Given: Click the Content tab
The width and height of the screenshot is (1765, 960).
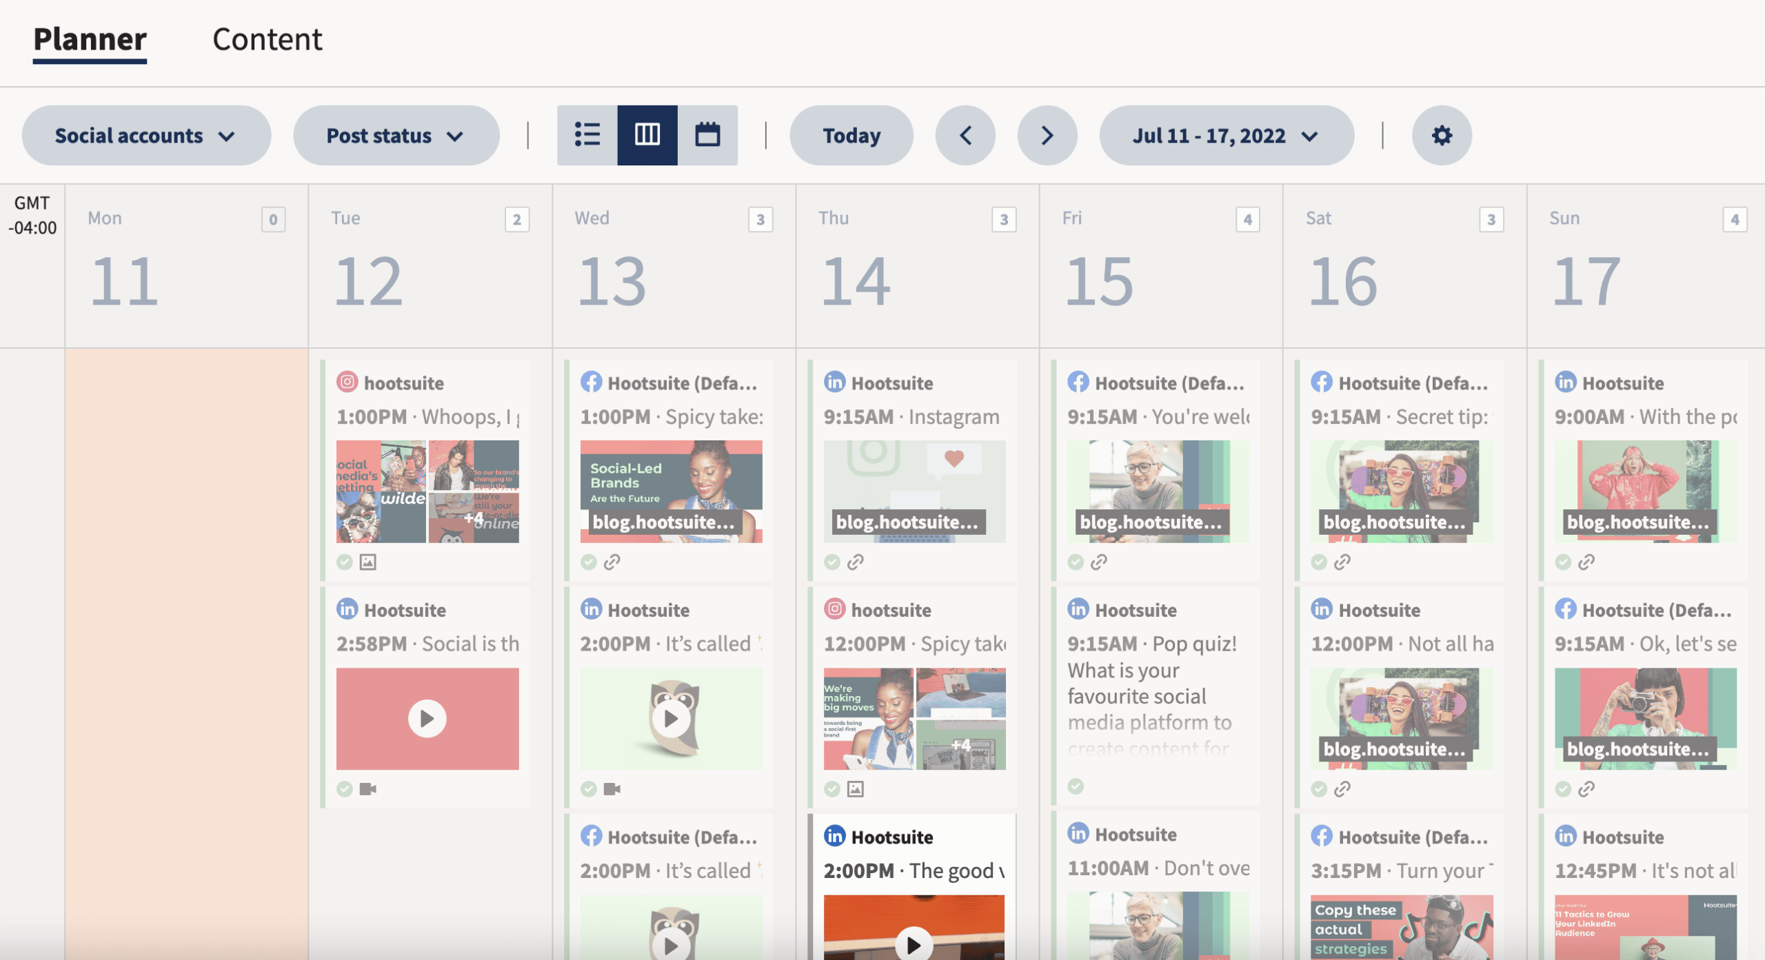Looking at the screenshot, I should (x=268, y=38).
